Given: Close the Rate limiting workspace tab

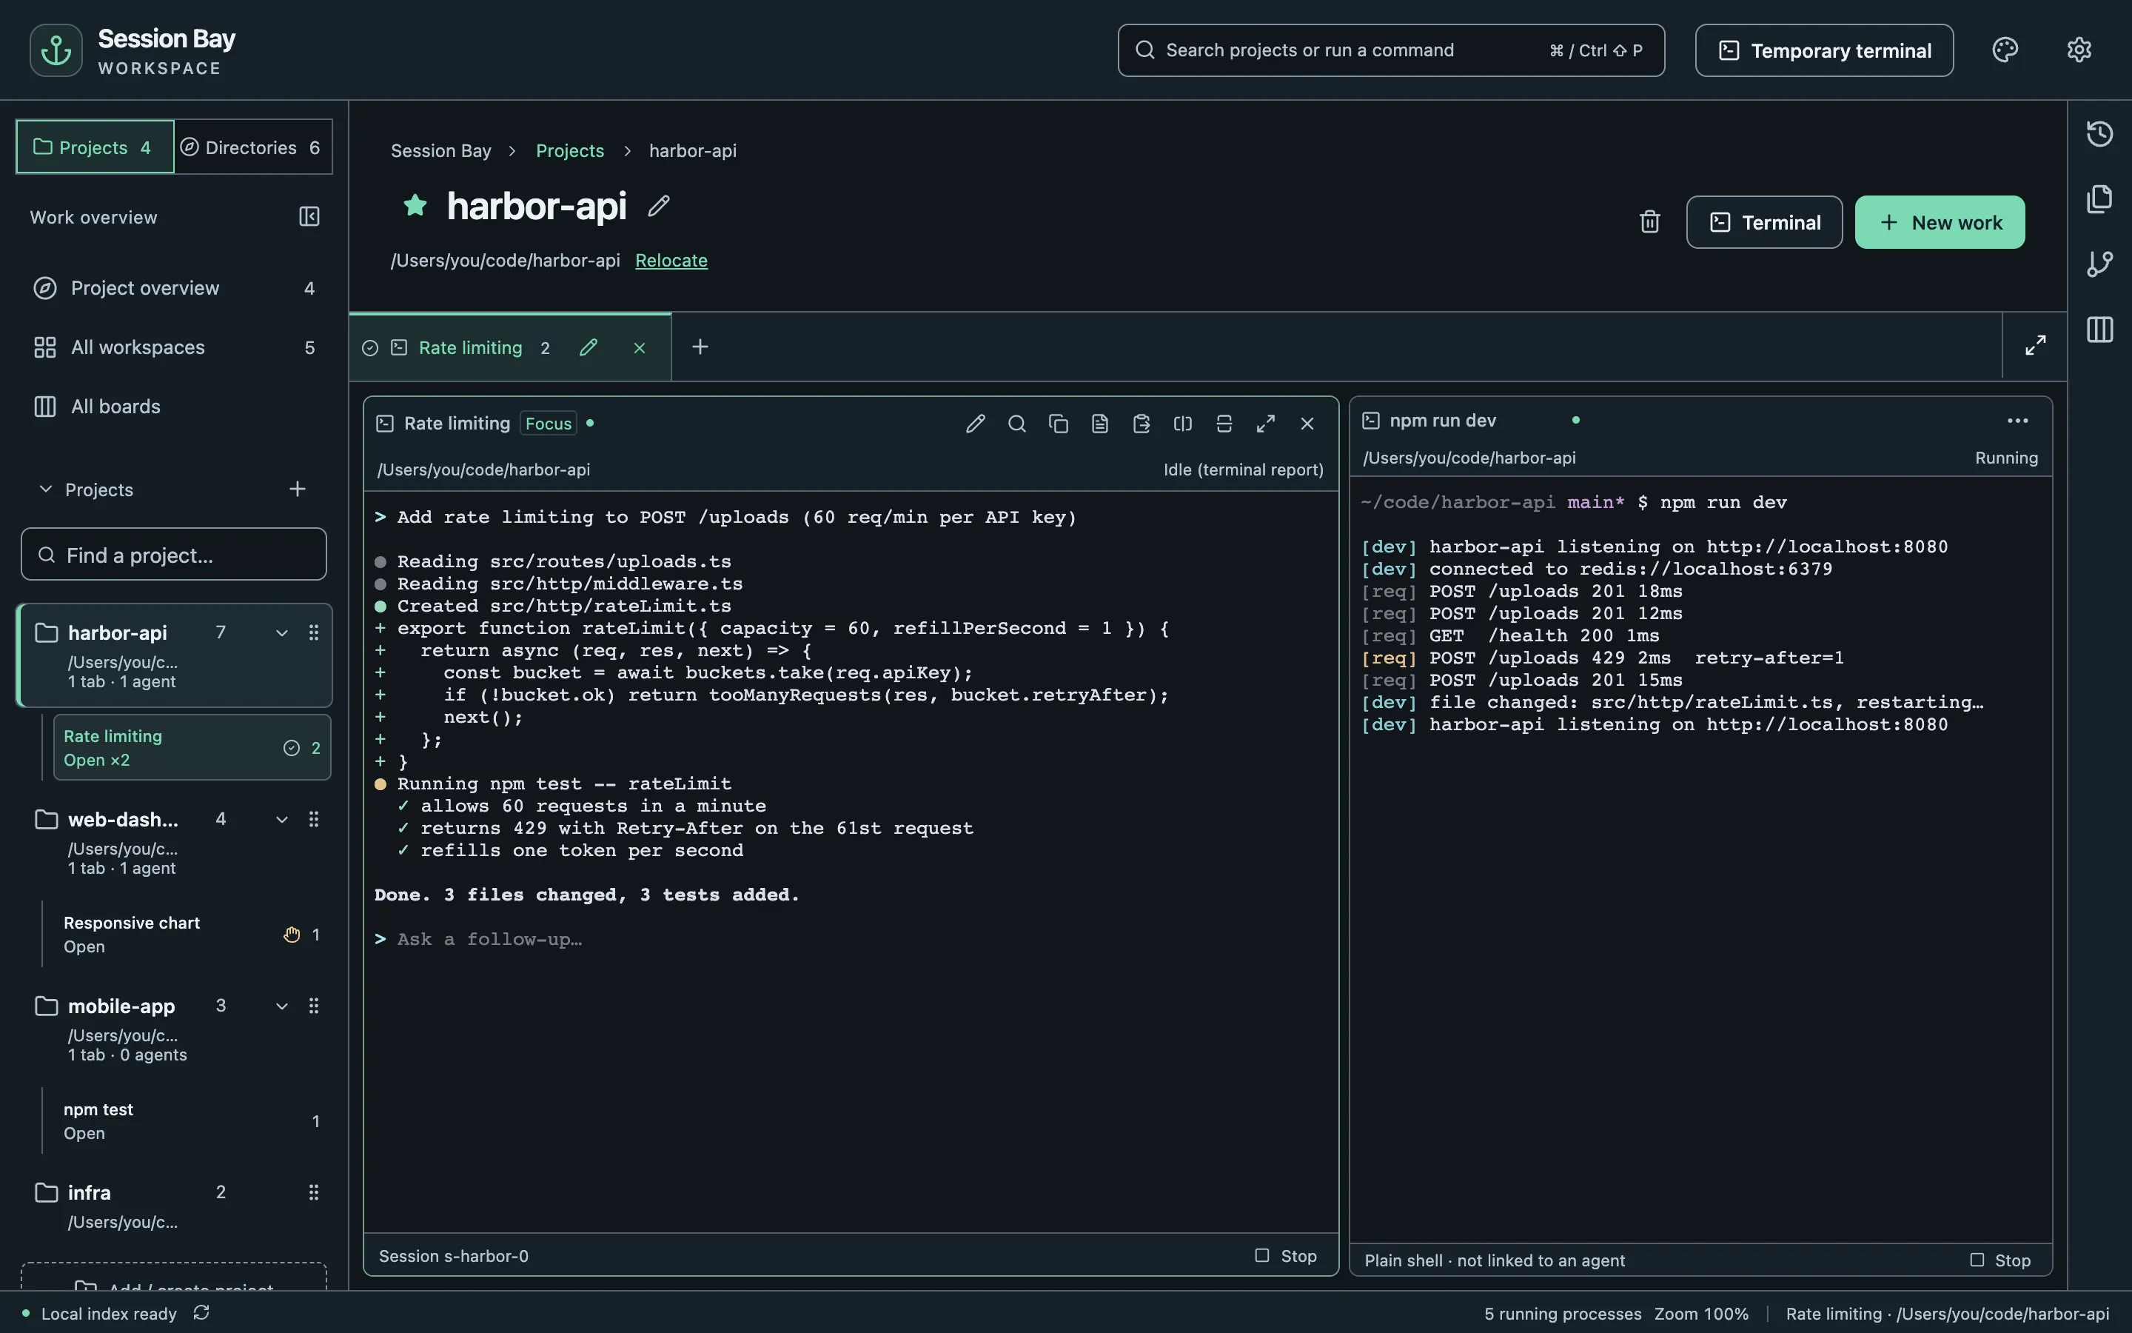Looking at the screenshot, I should tap(640, 348).
